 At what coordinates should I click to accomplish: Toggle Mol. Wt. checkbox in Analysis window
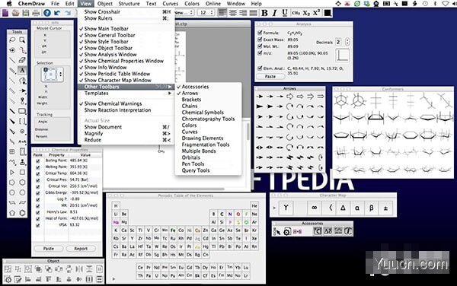coord(260,46)
